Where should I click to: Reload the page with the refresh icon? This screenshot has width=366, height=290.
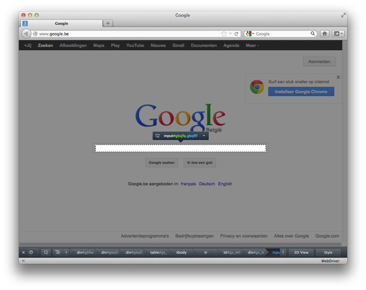click(x=236, y=34)
